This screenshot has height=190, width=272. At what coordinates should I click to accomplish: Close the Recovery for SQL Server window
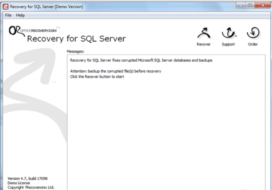pyautogui.click(x=263, y=6)
